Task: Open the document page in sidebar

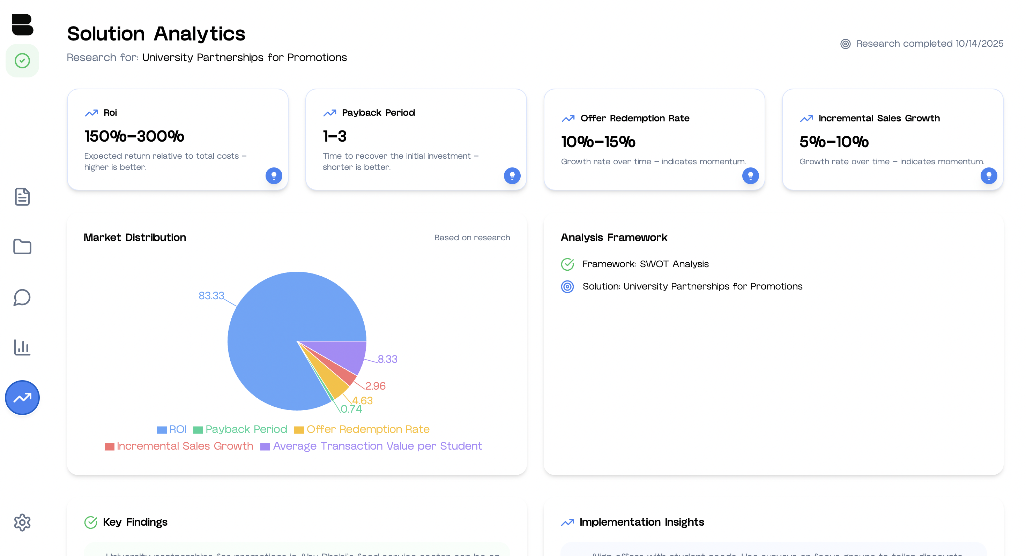Action: [22, 197]
